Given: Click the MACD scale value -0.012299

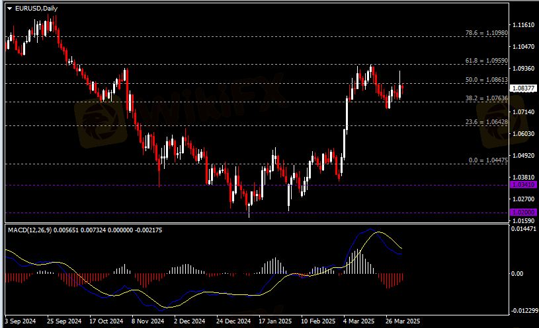Looking at the screenshot, I should (x=524, y=310).
